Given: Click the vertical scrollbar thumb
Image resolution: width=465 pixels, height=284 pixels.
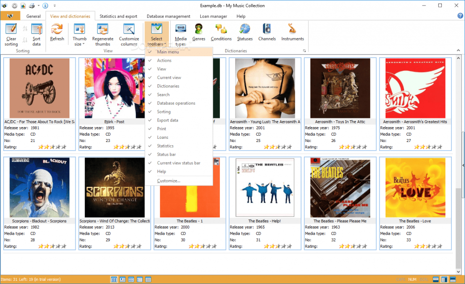Looking at the screenshot, I should click(459, 166).
